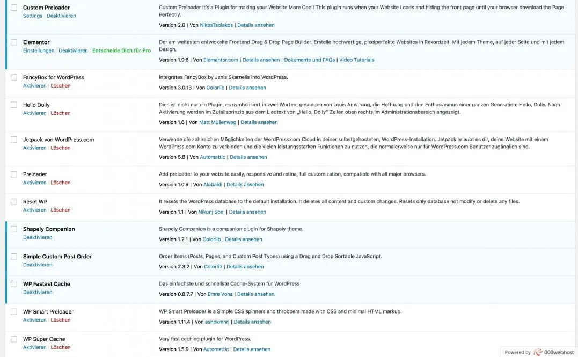Deactivate the Elementor plugin
This screenshot has height=357, width=578.
pos(73,50)
